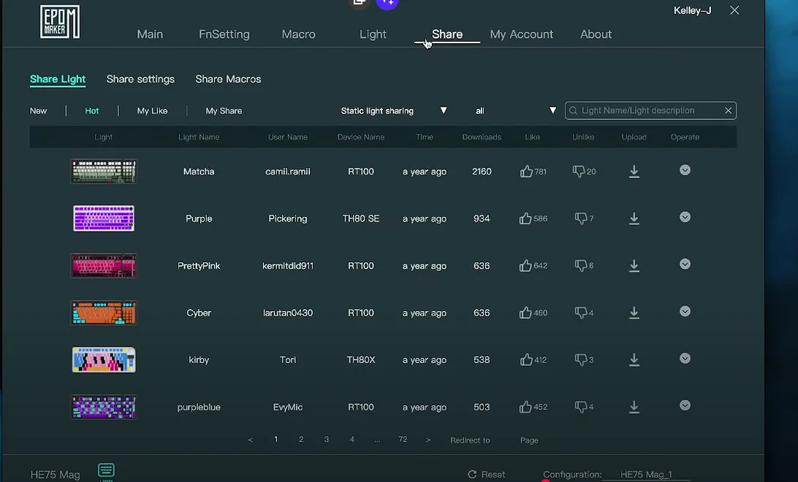Dislike the Cyber light profile

coord(581,313)
